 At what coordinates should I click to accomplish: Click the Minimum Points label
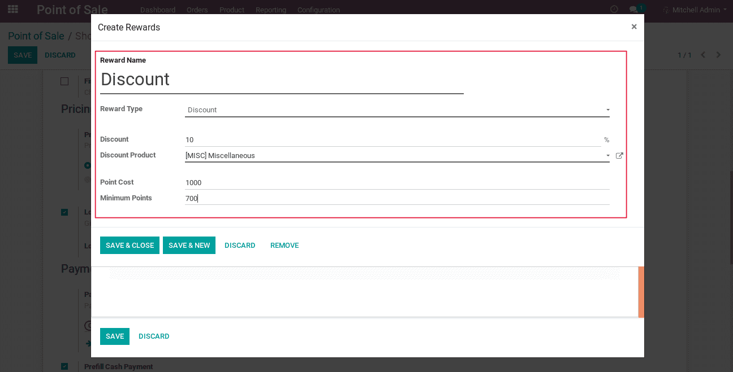126,198
